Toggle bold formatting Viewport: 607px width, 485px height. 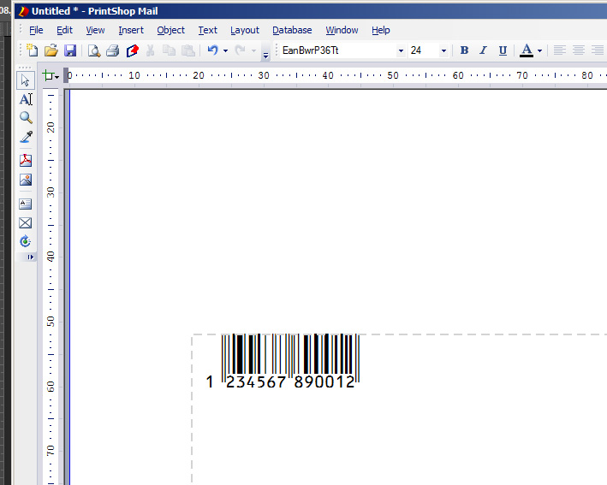(x=464, y=50)
